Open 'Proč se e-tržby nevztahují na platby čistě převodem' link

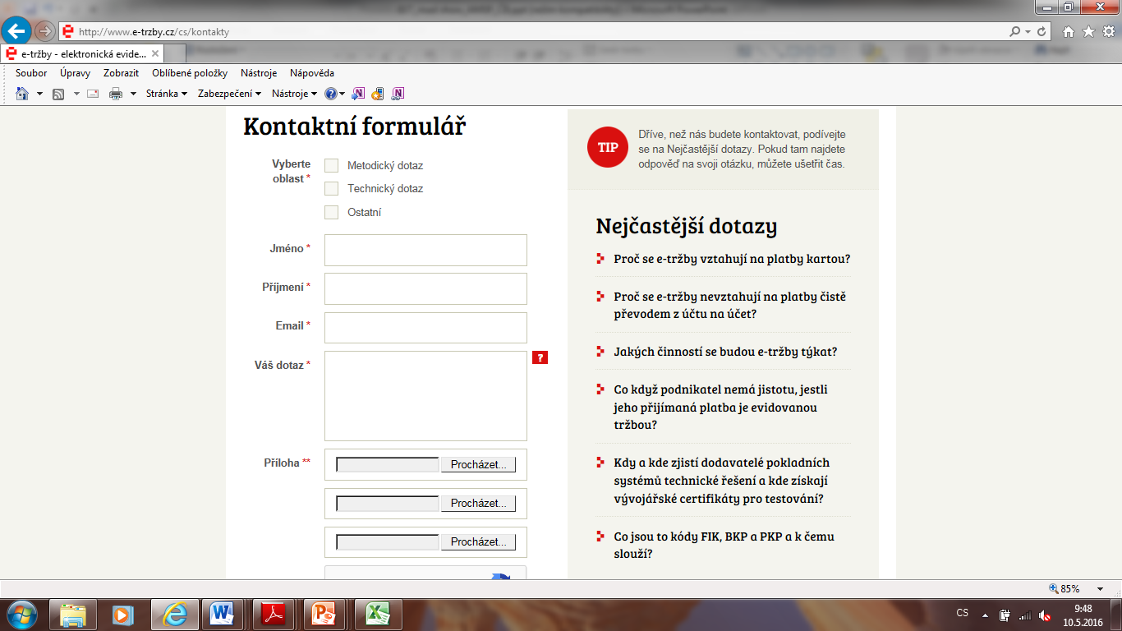tap(729, 305)
